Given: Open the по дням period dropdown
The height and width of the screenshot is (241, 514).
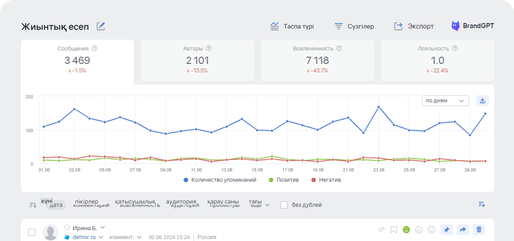Looking at the screenshot, I should click(445, 101).
